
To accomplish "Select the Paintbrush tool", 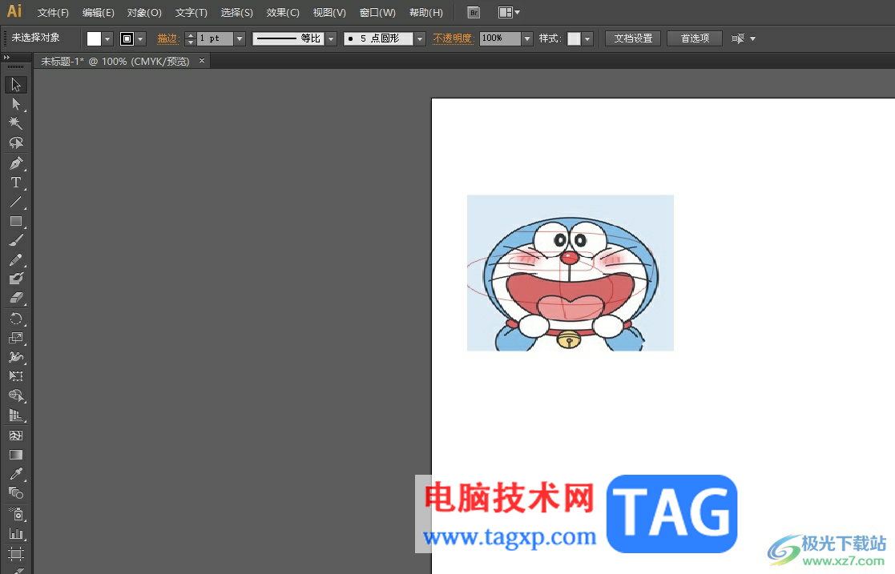I will 16,240.
